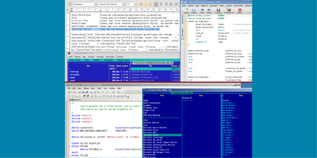Screen dimensions: 317x158
Task: Click Open File icon in Visual Studio toolbar
Action: pyautogui.click(x=79, y=92)
